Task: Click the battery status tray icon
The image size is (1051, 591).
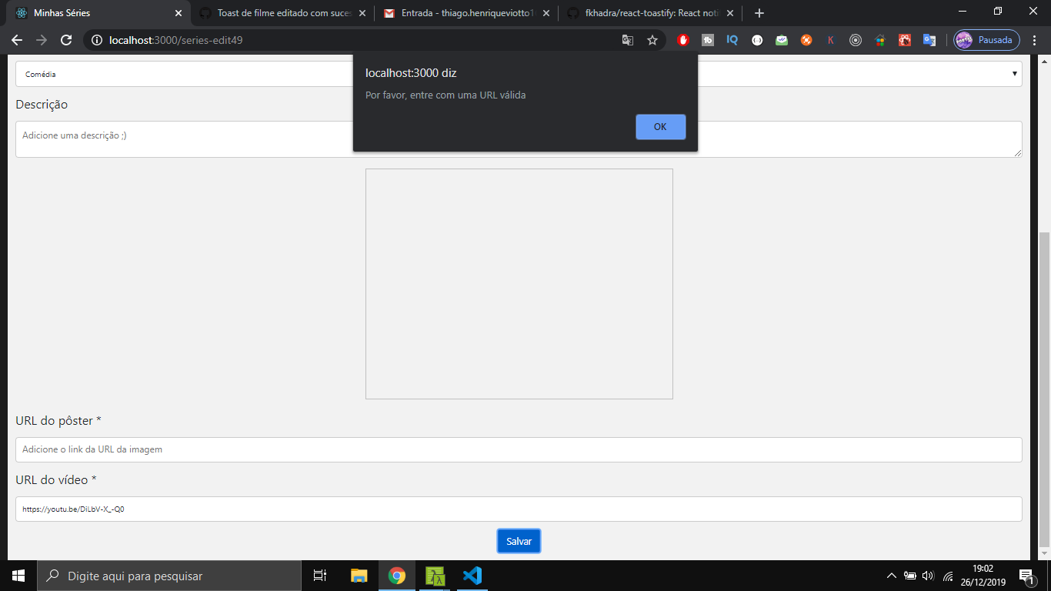Action: tap(909, 576)
